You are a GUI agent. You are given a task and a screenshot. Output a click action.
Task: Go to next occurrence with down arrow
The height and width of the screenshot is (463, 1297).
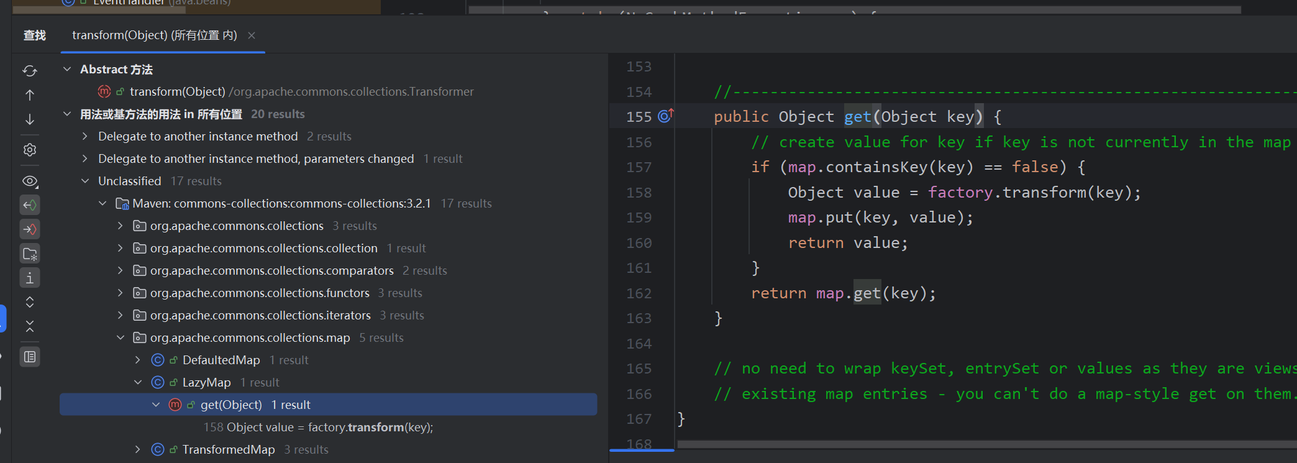coord(30,119)
